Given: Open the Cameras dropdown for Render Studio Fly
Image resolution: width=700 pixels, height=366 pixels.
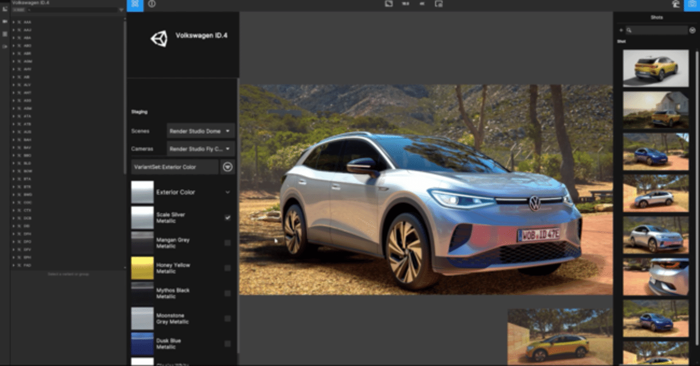Looking at the screenshot, I should 200,149.
